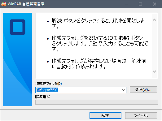Click the キャンセル (Cancel) button
The width and height of the screenshot is (162, 121).
pyautogui.click(x=141, y=115)
